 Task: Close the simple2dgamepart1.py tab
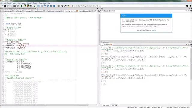(77, 11)
